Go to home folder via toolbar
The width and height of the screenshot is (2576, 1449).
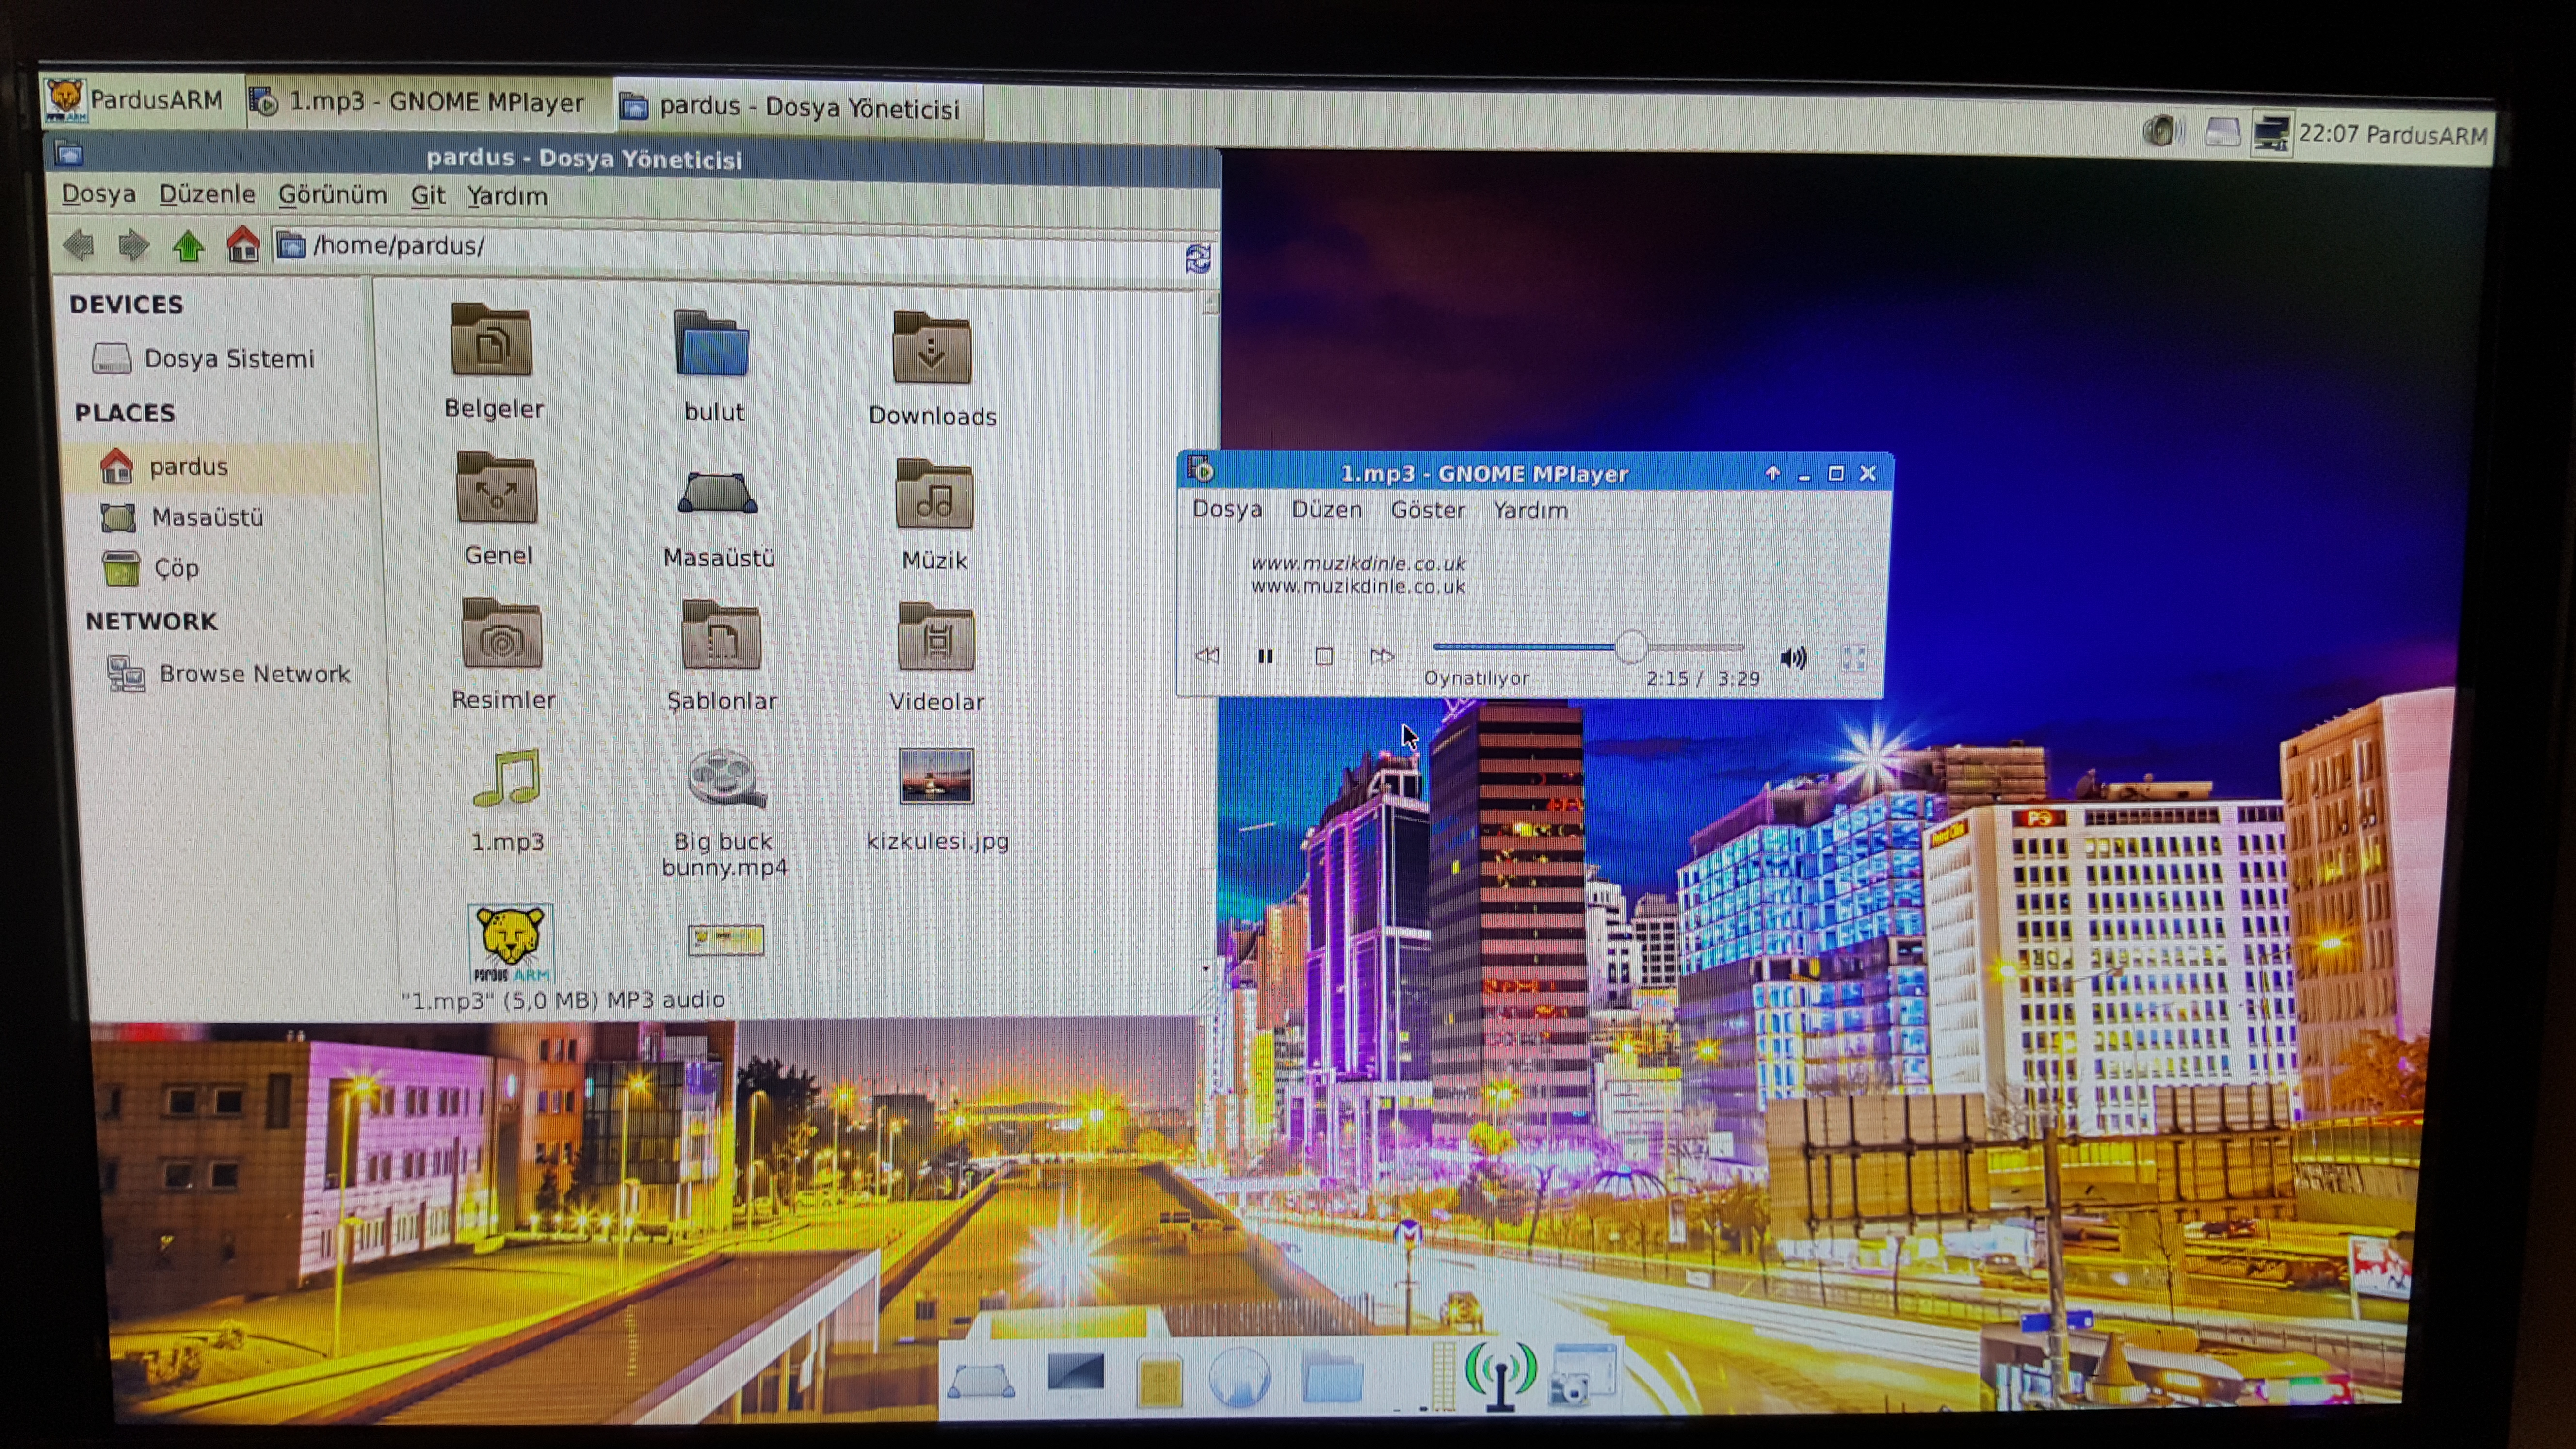pos(243,244)
